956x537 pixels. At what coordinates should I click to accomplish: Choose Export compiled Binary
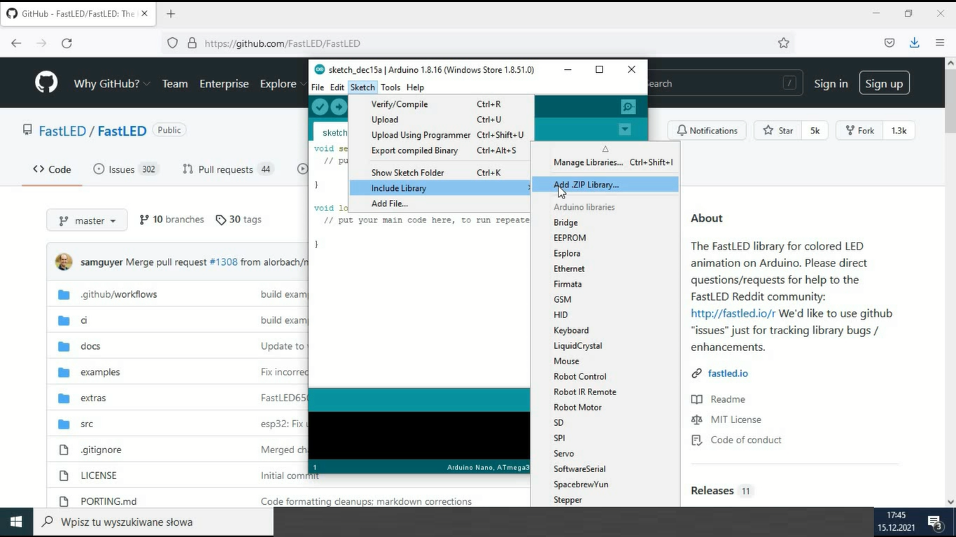[440, 150]
